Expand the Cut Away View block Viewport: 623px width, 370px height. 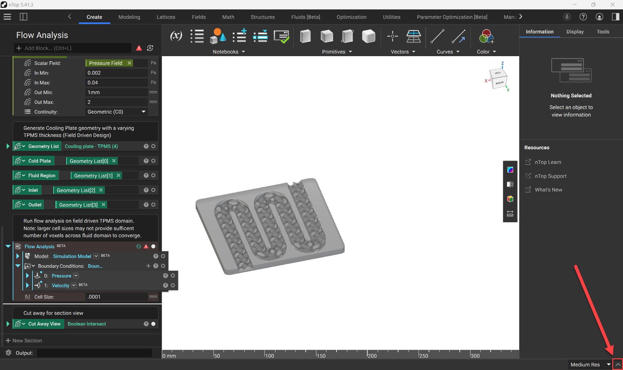click(8, 324)
